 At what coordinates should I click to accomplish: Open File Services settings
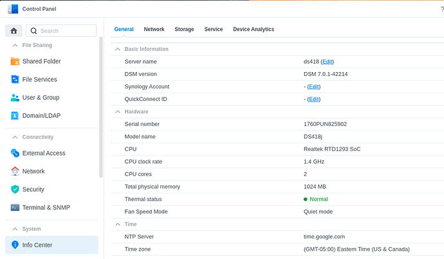[40, 80]
